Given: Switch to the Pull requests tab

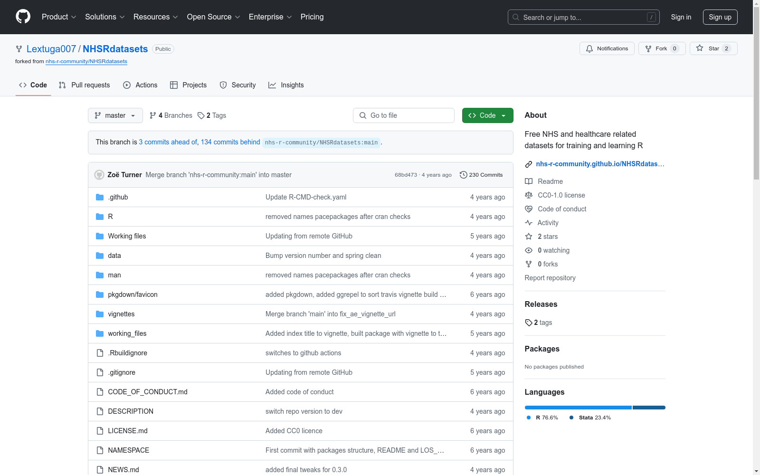Looking at the screenshot, I should 85,85.
